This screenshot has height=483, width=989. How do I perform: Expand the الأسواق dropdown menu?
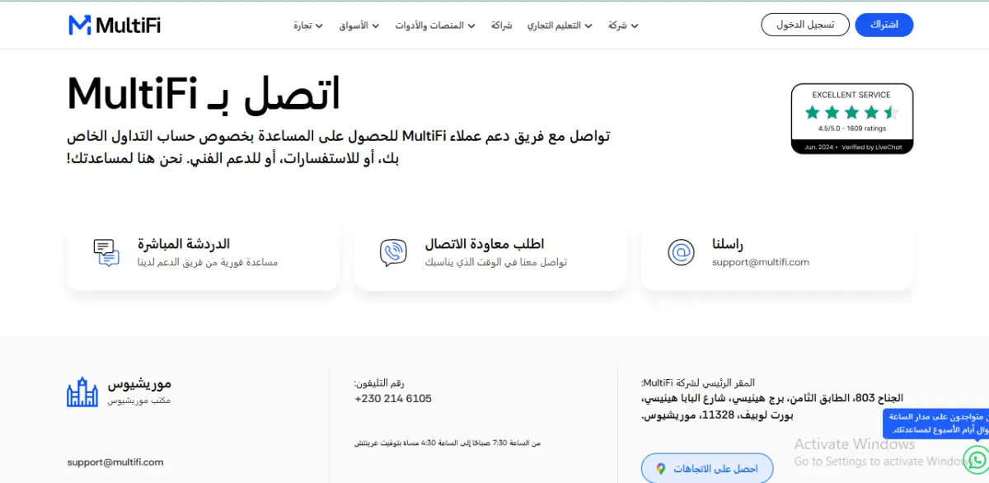click(359, 26)
